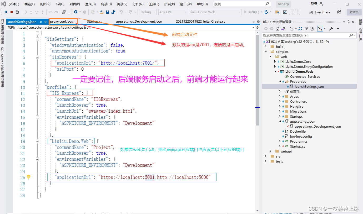
Task: Collapse the samples folder node
Action: (266, 51)
